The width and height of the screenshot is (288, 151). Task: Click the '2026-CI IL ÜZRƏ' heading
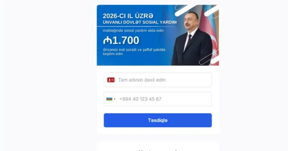tap(128, 16)
